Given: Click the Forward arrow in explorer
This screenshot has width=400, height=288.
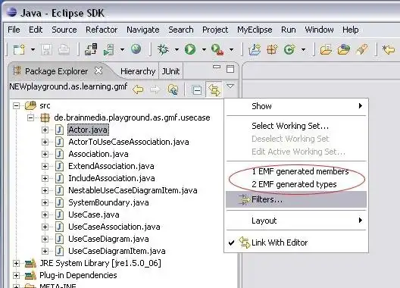Looking at the screenshot, I should pos(155,89).
